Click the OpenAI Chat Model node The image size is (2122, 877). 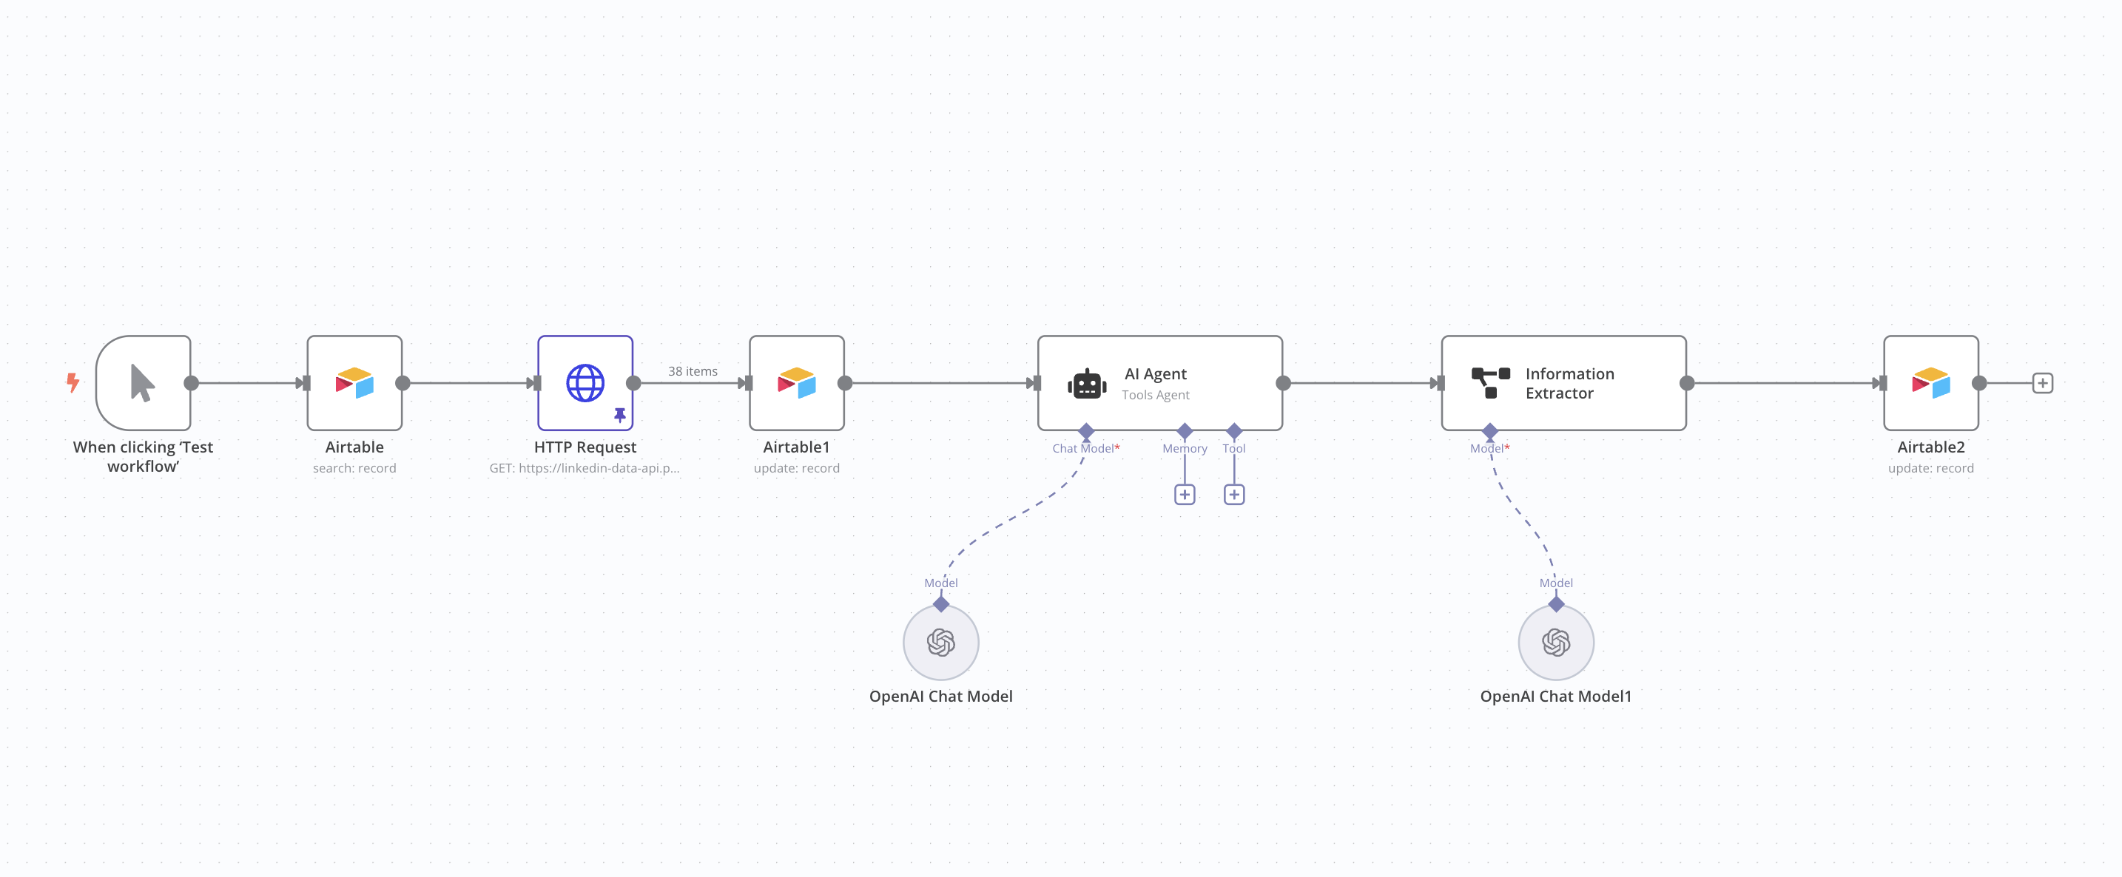[940, 643]
